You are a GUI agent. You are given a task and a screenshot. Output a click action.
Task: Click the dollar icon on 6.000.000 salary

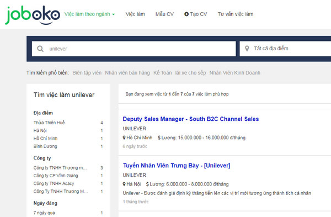point(147,184)
